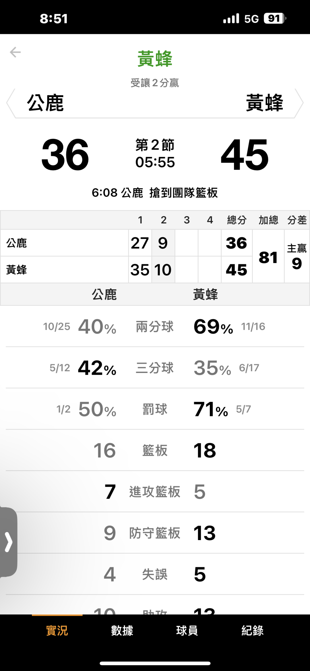Select the 公鹿 team name in header
This screenshot has height=671, width=310.
click(45, 103)
